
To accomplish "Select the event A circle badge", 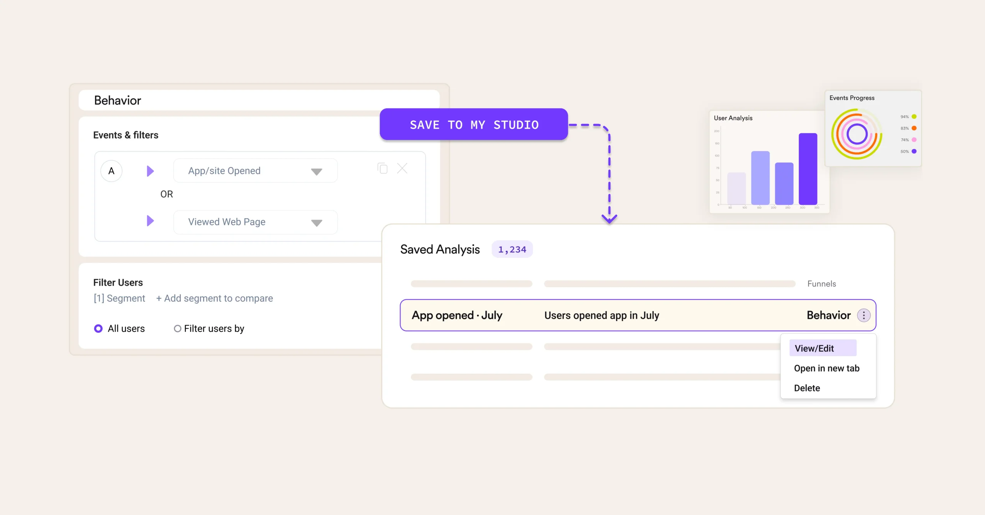I will pos(112,171).
